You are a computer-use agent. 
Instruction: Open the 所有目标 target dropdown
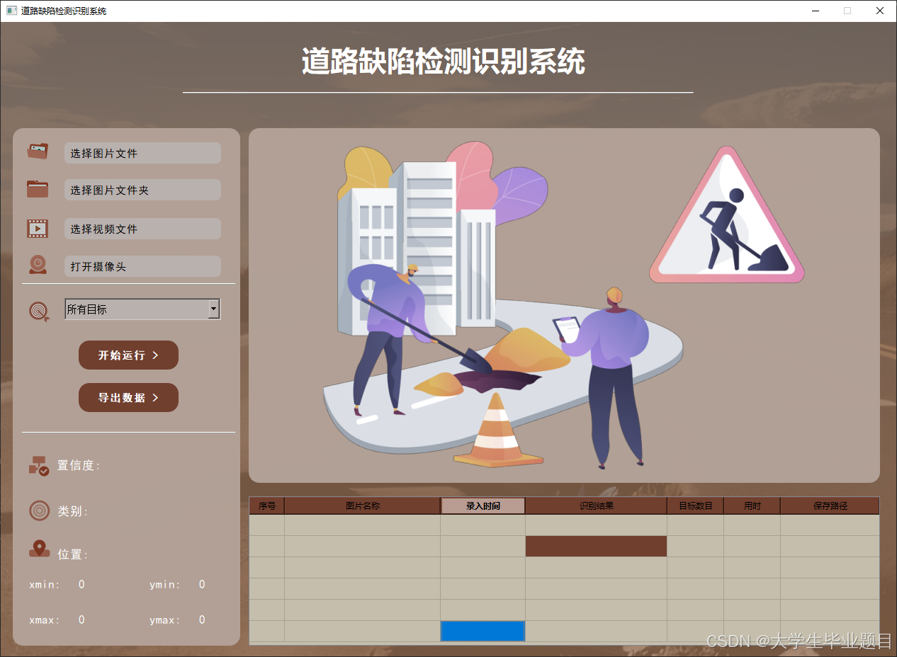pos(142,309)
